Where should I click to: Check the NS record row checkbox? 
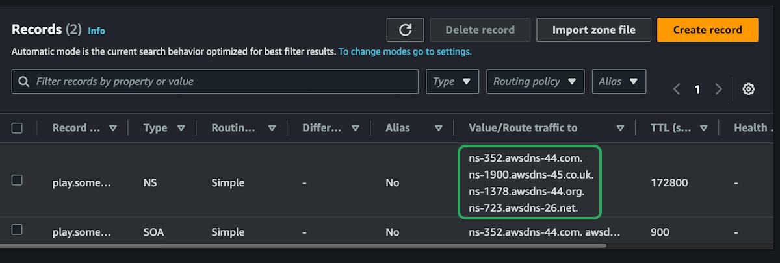pyautogui.click(x=18, y=180)
